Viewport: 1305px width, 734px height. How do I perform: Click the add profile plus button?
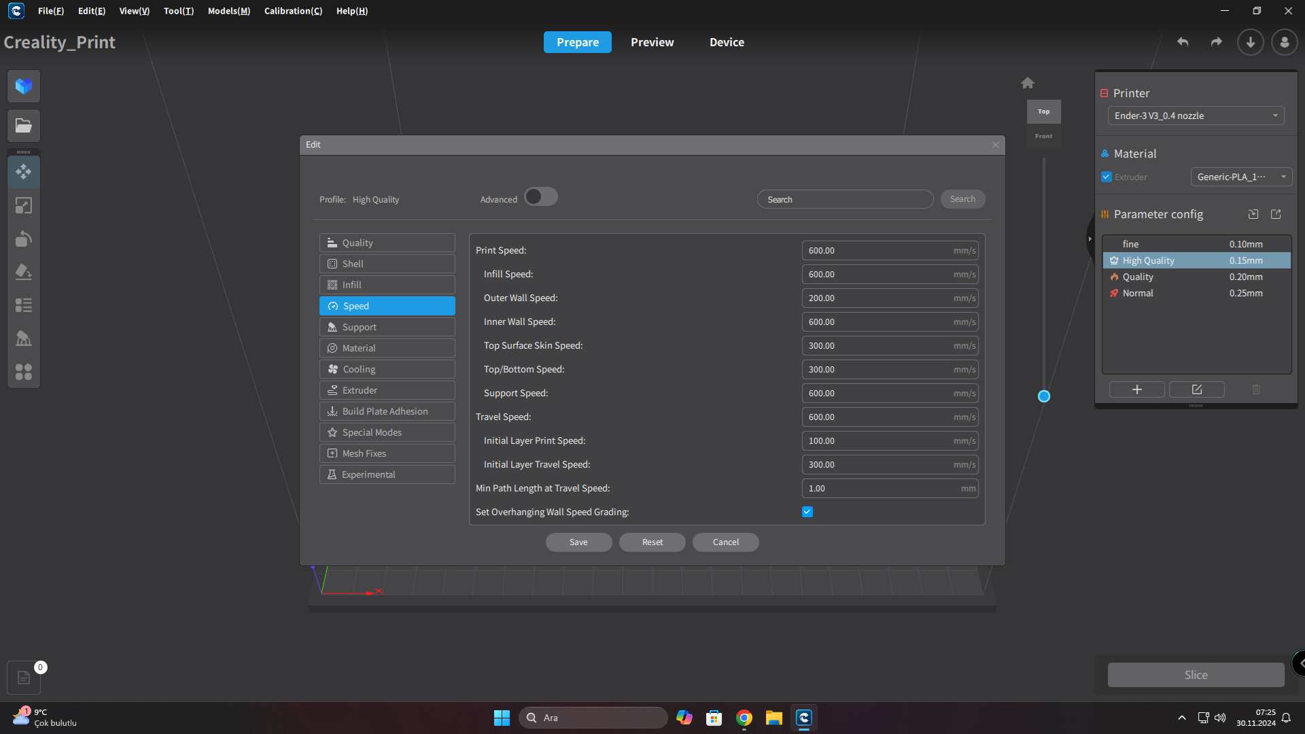(1136, 389)
